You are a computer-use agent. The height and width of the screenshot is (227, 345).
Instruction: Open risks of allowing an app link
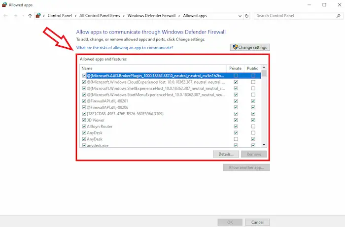tap(125, 48)
